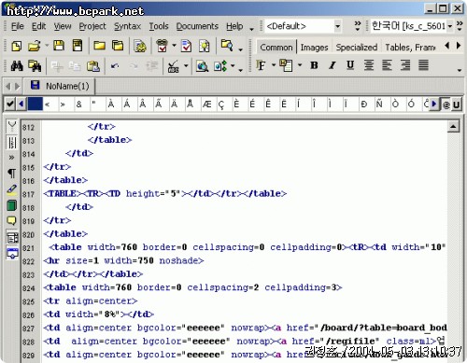
Task: Save the file with the floppy disk icon
Action: pos(59,46)
